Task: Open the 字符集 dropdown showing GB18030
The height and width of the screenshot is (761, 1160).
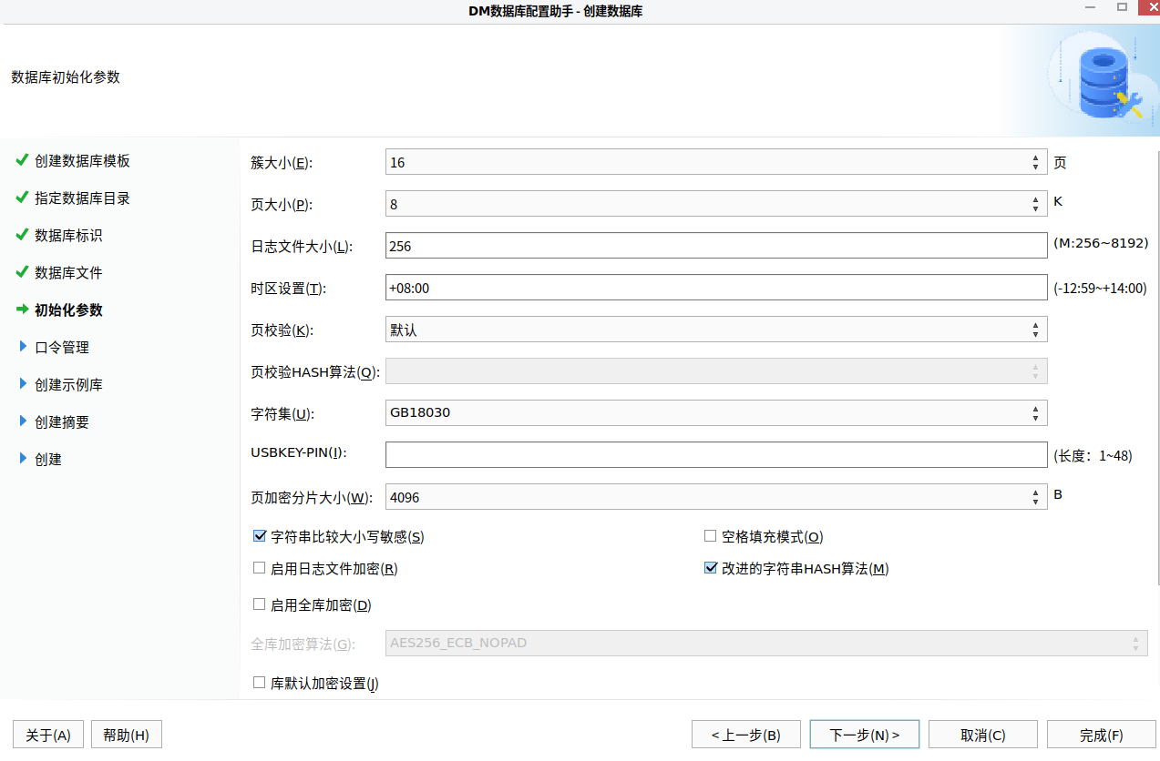Action: pyautogui.click(x=716, y=413)
